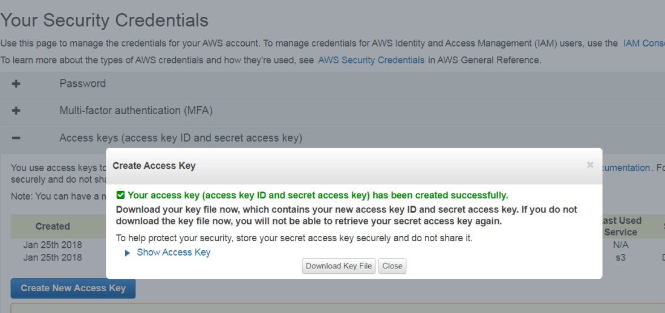Image resolution: width=665 pixels, height=313 pixels.
Task: Download the key file
Action: click(339, 266)
